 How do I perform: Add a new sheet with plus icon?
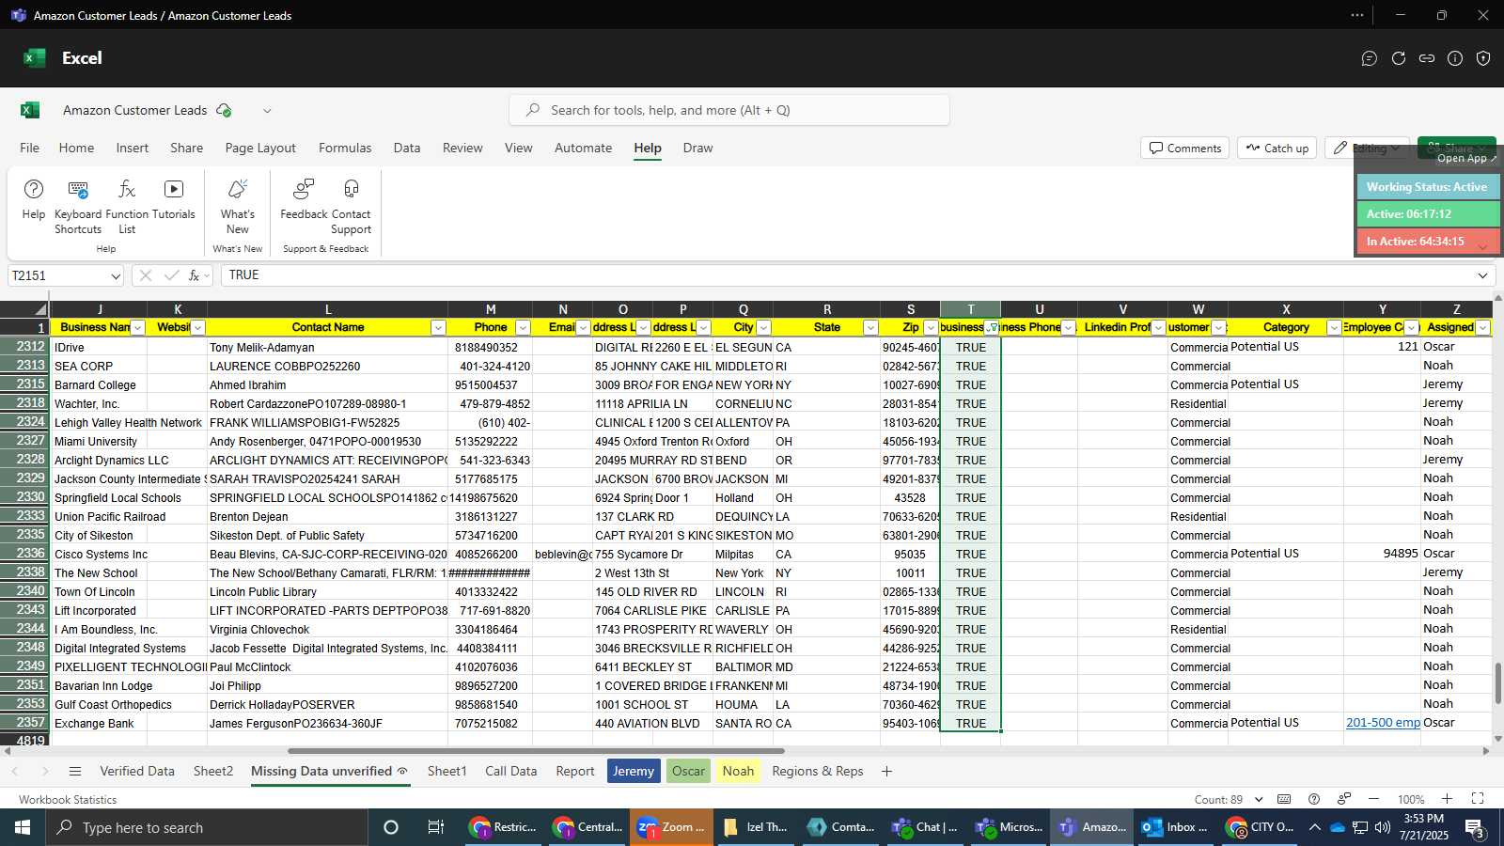pos(886,772)
